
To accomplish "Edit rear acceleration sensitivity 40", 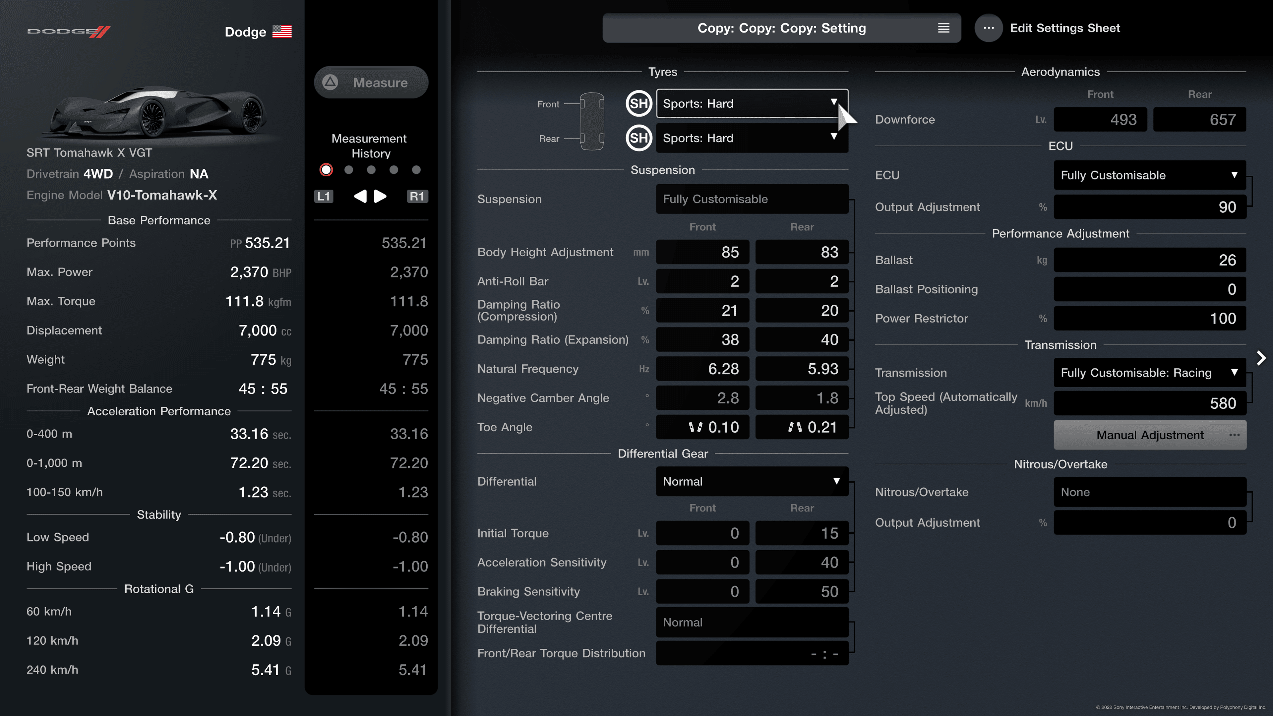I will click(802, 562).
